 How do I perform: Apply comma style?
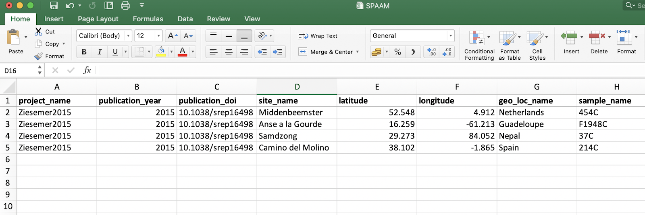[413, 52]
